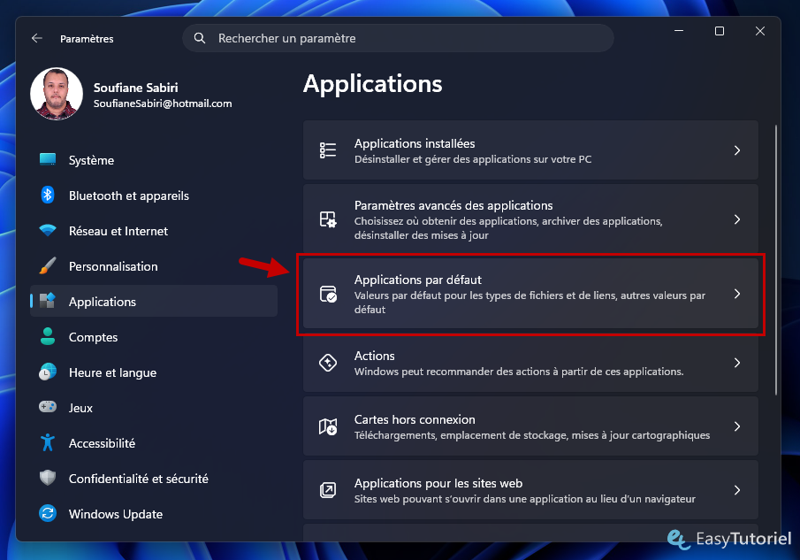
Task: Open Applications installées title
Action: 415,143
